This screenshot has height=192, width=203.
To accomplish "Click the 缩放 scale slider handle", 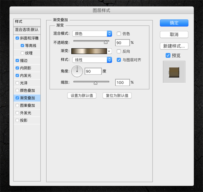I will click(95, 82).
